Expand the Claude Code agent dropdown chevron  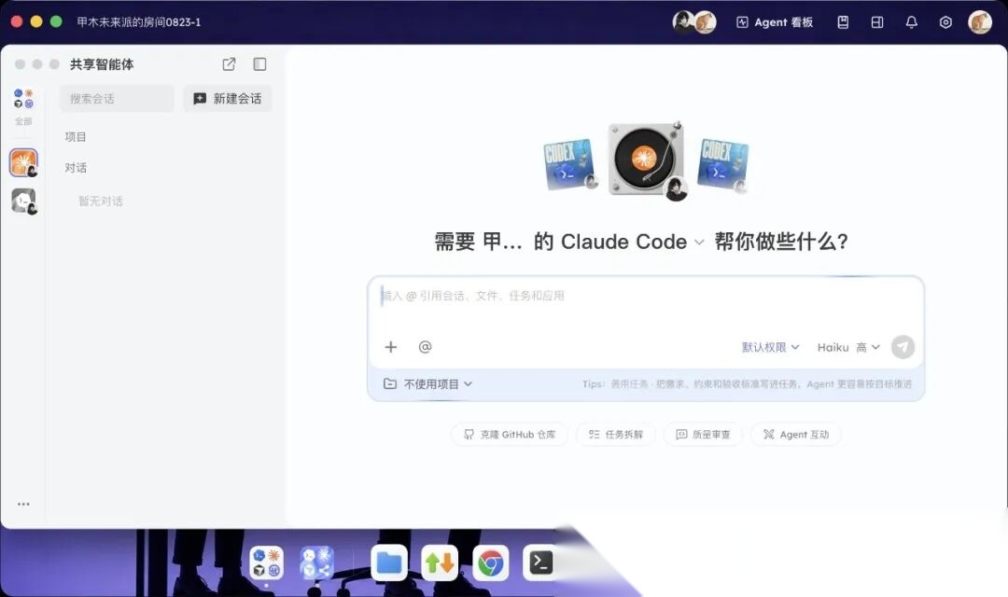pos(699,243)
